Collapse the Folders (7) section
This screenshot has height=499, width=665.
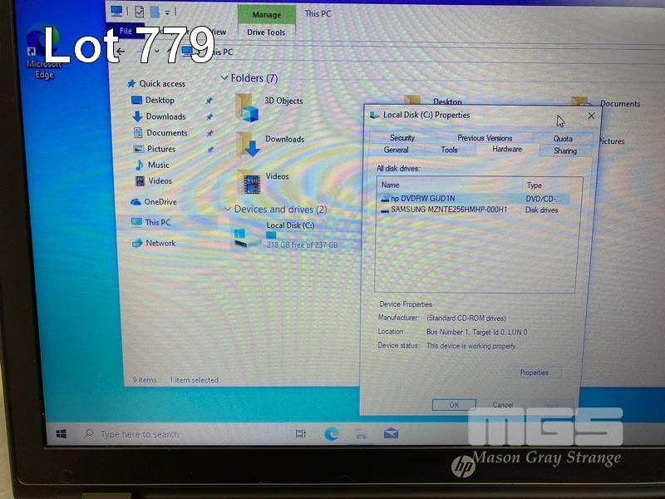[x=224, y=78]
